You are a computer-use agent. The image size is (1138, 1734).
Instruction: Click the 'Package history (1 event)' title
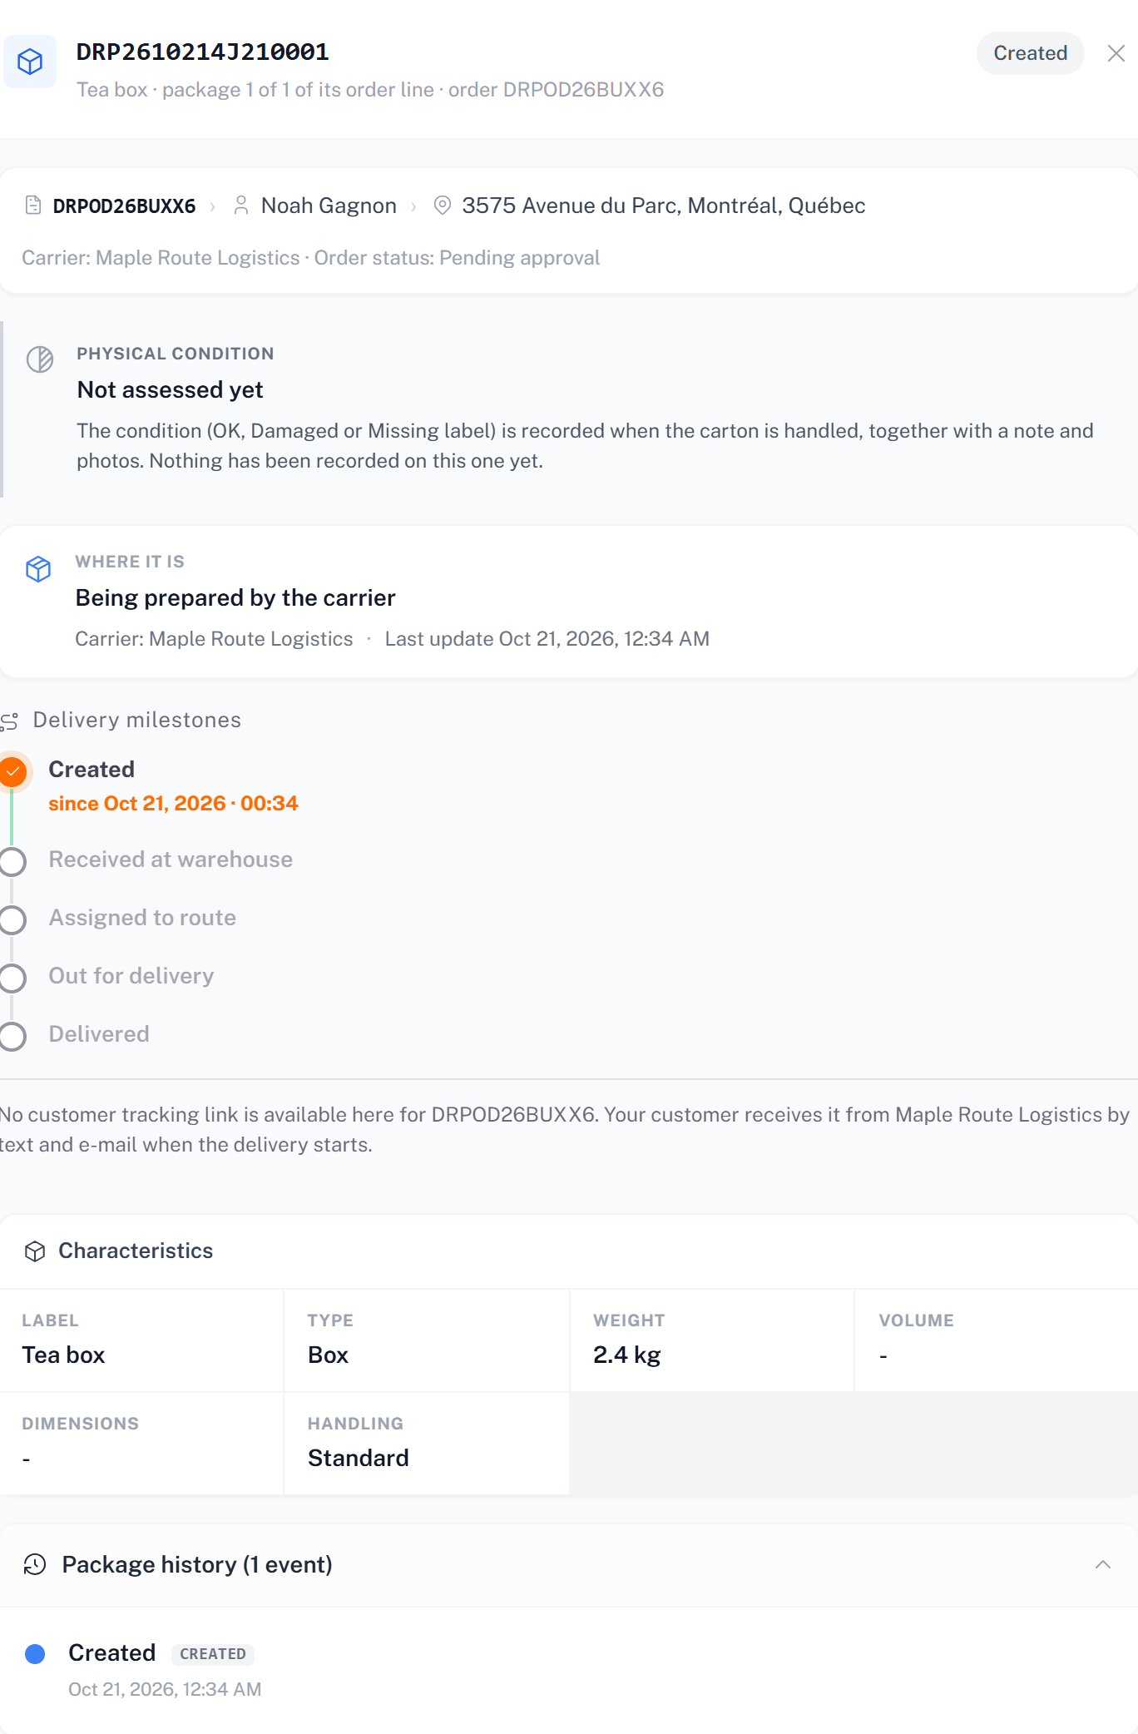197,1564
